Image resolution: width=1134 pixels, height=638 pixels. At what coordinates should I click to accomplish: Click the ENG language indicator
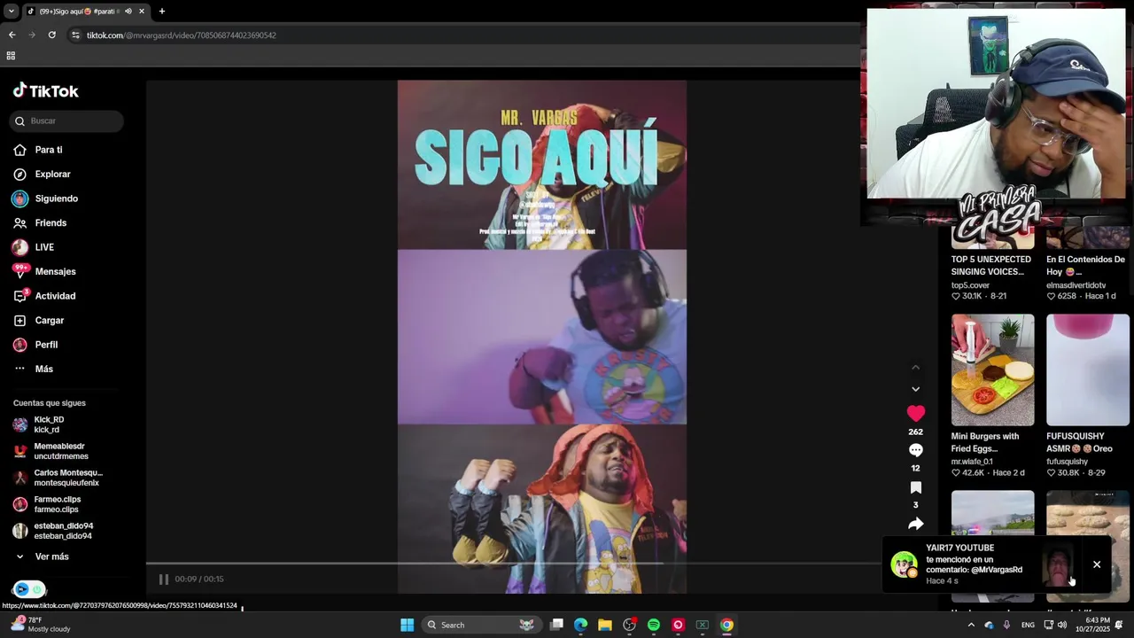tap(1028, 625)
